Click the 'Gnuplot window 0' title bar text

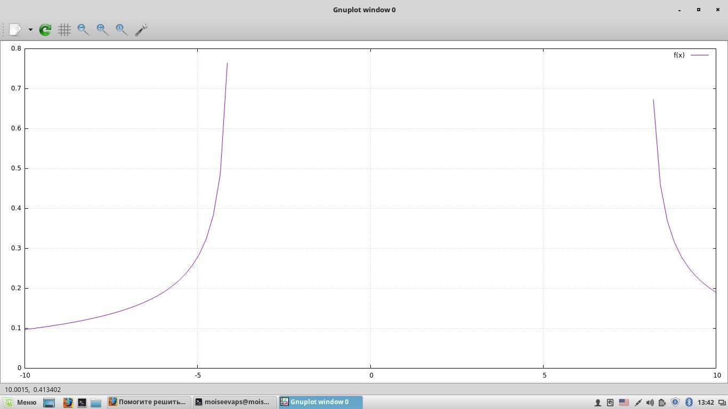click(364, 10)
